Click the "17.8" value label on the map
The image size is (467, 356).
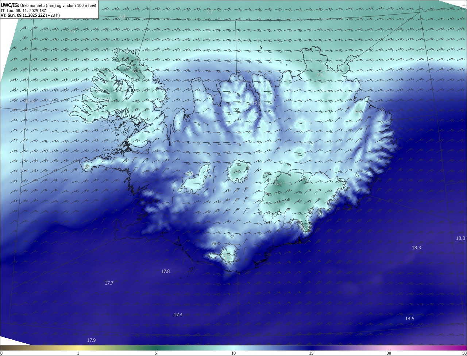165,271
